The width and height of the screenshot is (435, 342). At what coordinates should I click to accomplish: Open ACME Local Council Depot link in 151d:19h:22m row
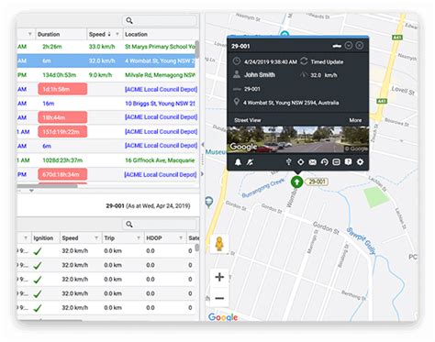click(x=161, y=131)
